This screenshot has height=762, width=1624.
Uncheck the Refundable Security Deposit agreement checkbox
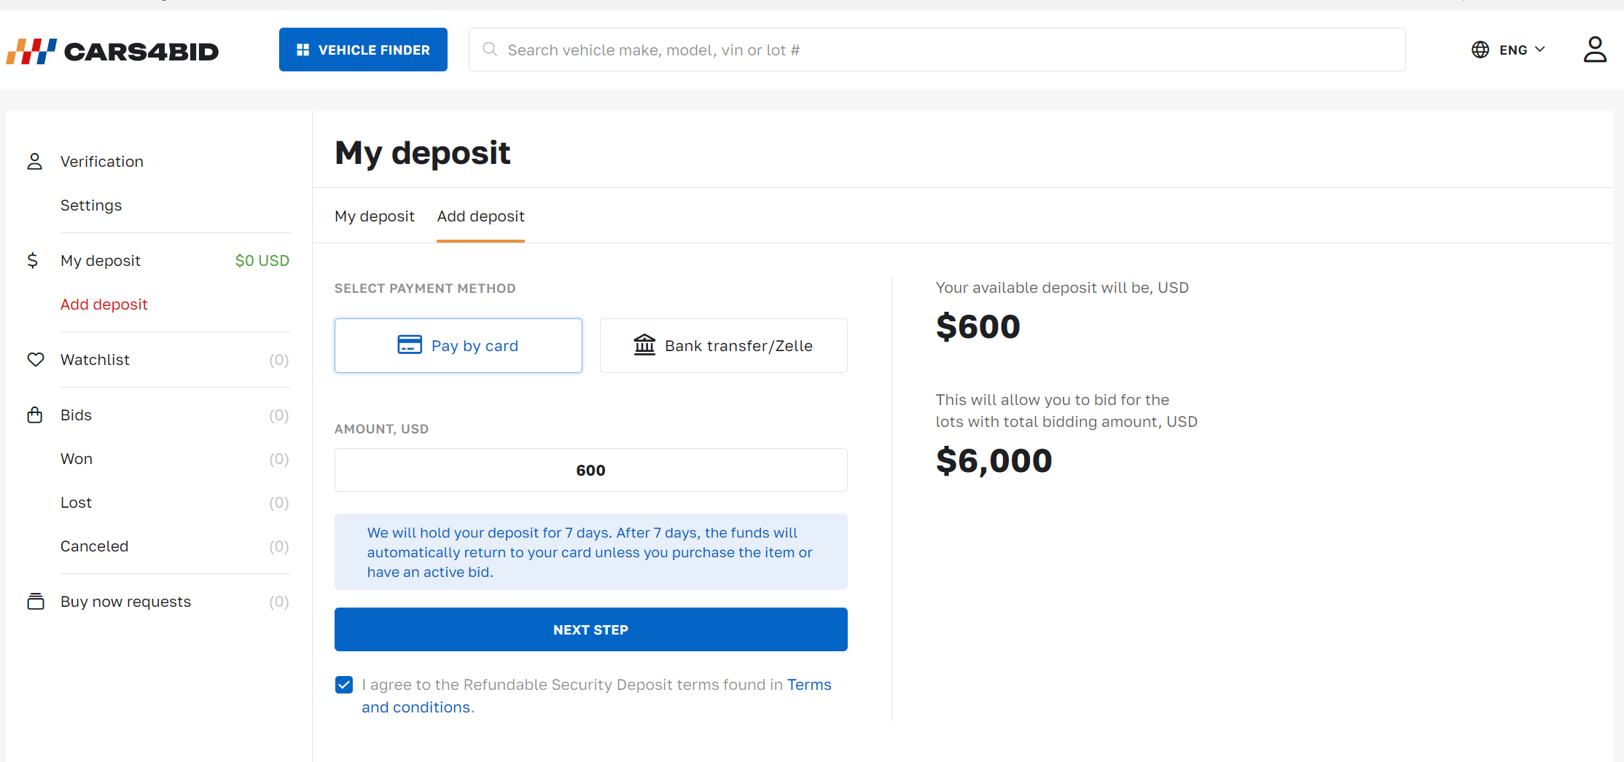344,685
